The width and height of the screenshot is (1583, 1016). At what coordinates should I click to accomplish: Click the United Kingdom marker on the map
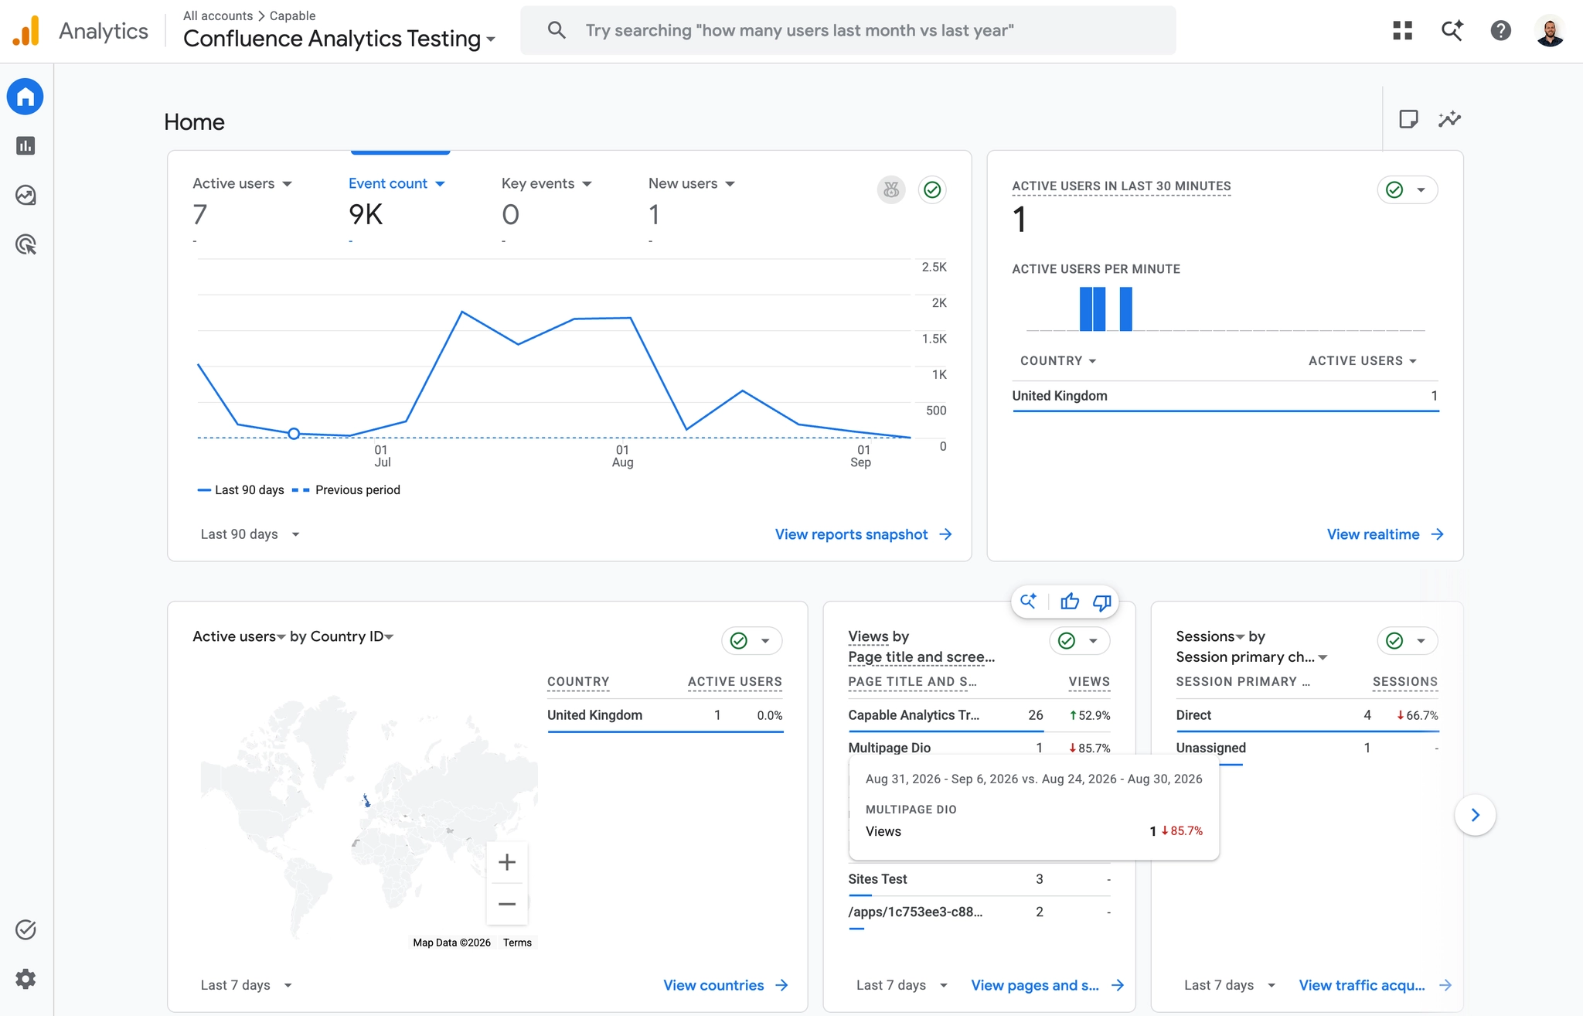coord(366,801)
